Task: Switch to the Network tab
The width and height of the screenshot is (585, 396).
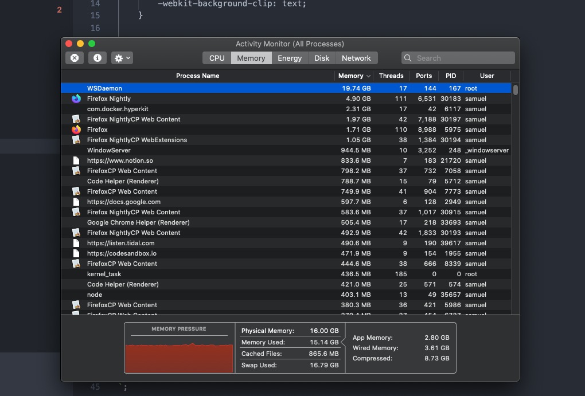Action: tap(356, 58)
